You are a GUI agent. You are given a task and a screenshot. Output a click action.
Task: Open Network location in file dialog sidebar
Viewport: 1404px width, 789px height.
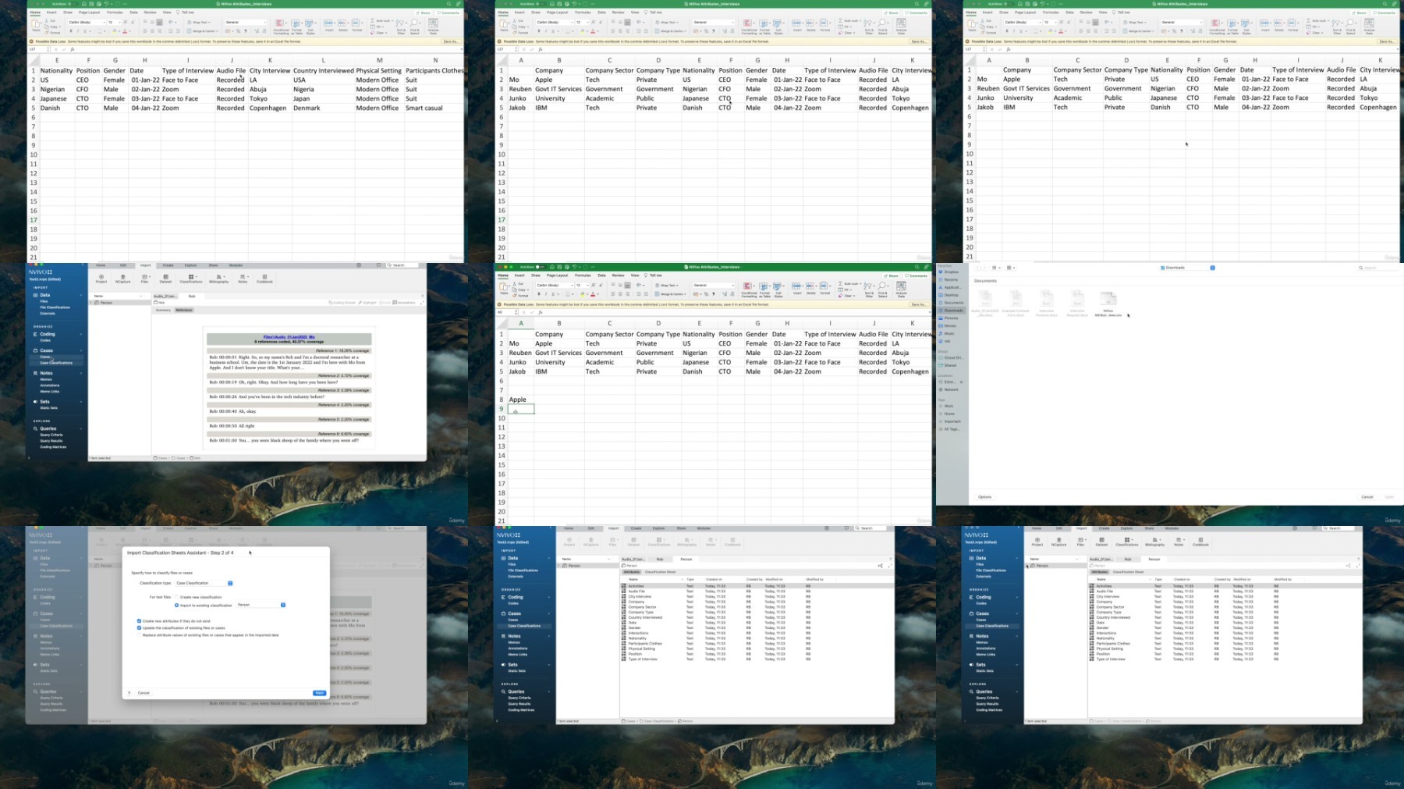pos(951,389)
